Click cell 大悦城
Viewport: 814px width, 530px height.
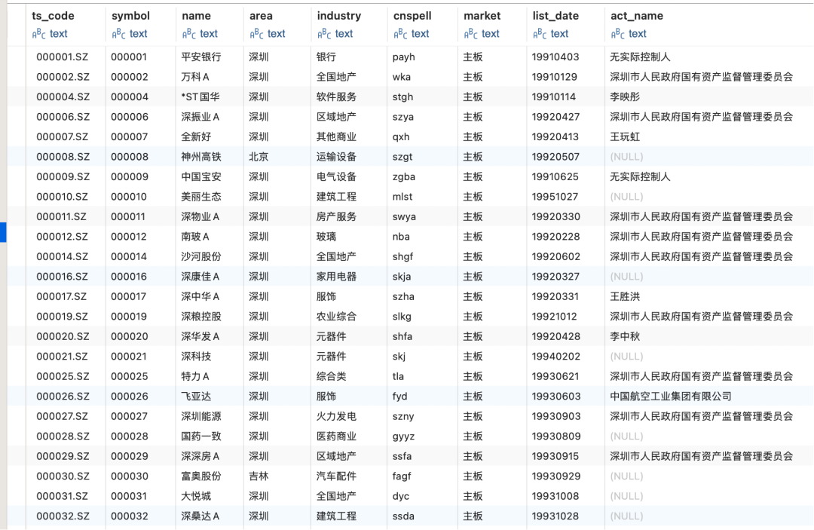pyautogui.click(x=196, y=496)
